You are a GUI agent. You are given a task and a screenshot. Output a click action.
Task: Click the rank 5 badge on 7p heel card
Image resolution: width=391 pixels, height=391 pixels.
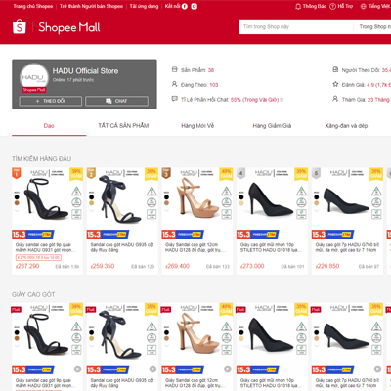(x=316, y=173)
